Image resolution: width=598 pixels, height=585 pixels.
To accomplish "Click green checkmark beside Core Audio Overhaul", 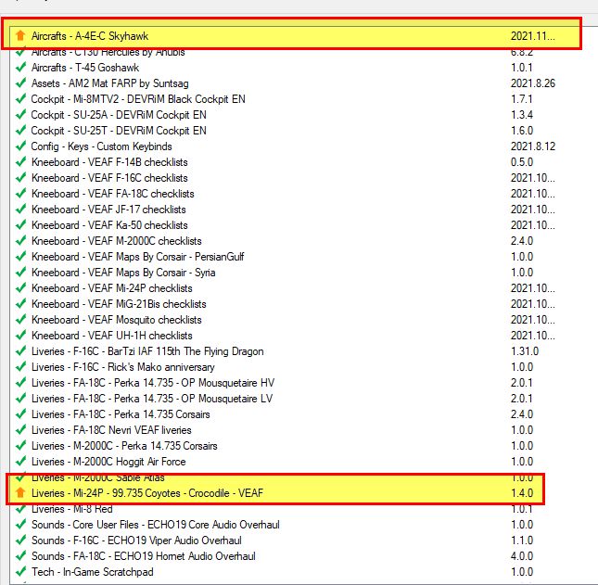I will [21, 525].
